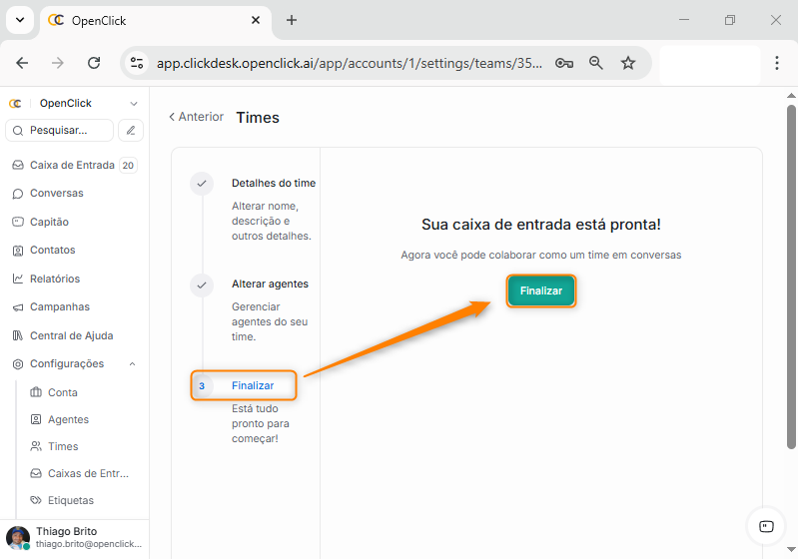
Task: Open the chat widget bubble icon
Action: tap(766, 526)
